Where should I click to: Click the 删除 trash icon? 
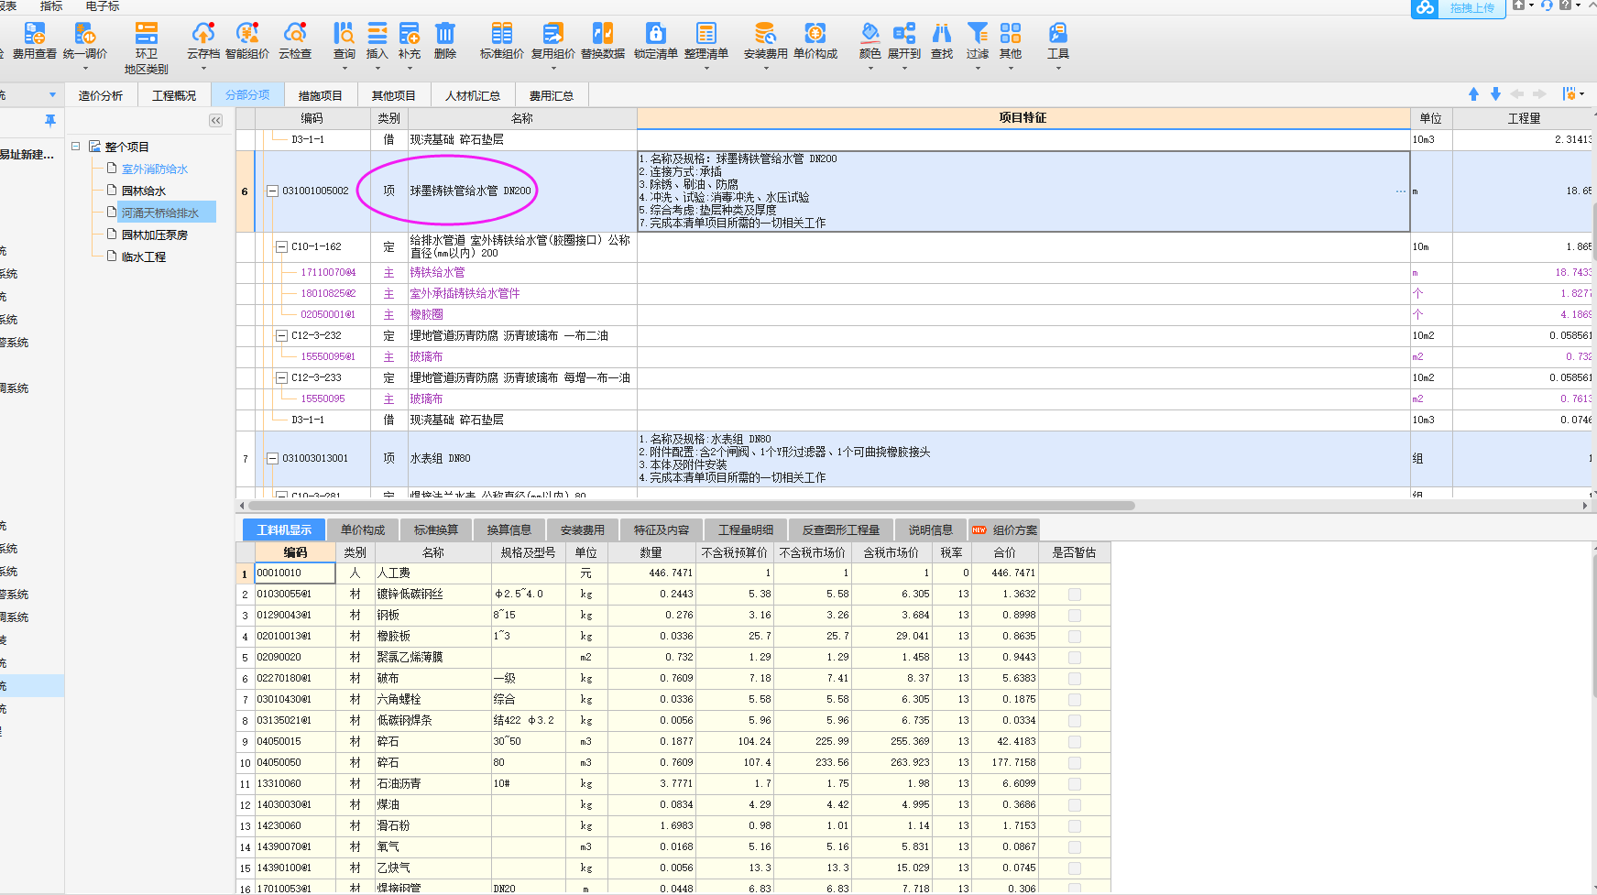coord(445,34)
